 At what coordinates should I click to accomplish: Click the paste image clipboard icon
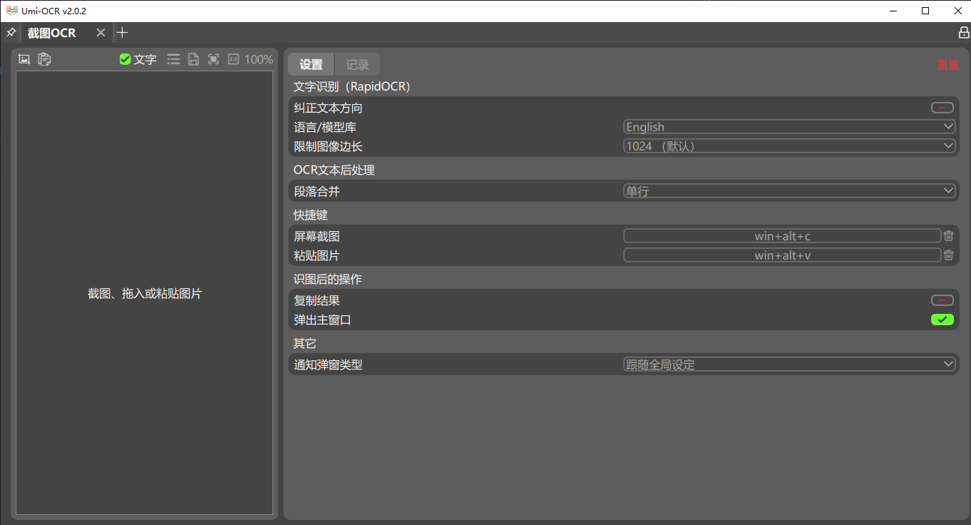44,60
